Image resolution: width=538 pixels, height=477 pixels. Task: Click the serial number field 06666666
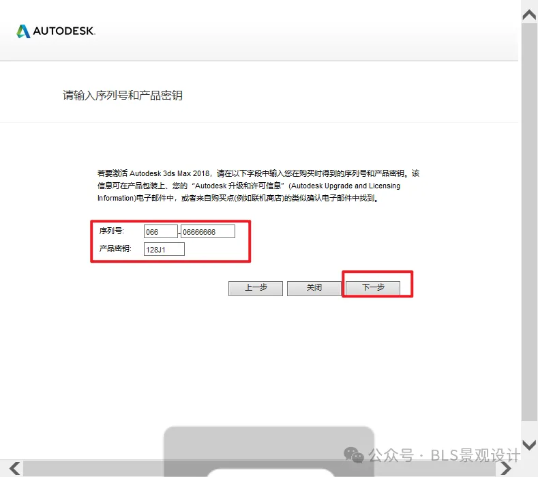click(x=208, y=231)
